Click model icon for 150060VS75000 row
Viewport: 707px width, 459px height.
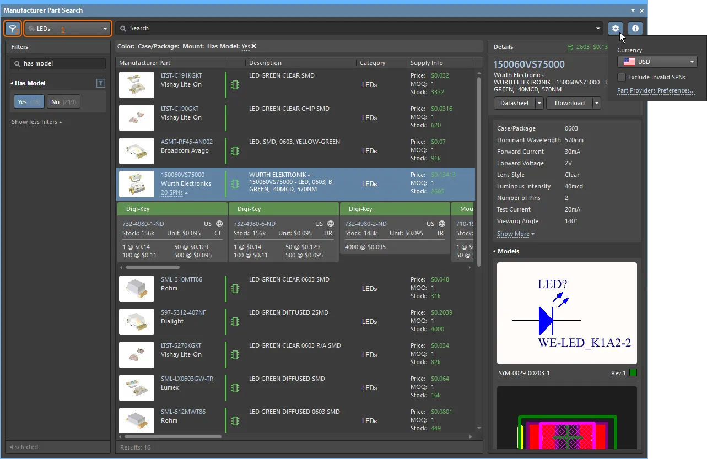click(235, 184)
